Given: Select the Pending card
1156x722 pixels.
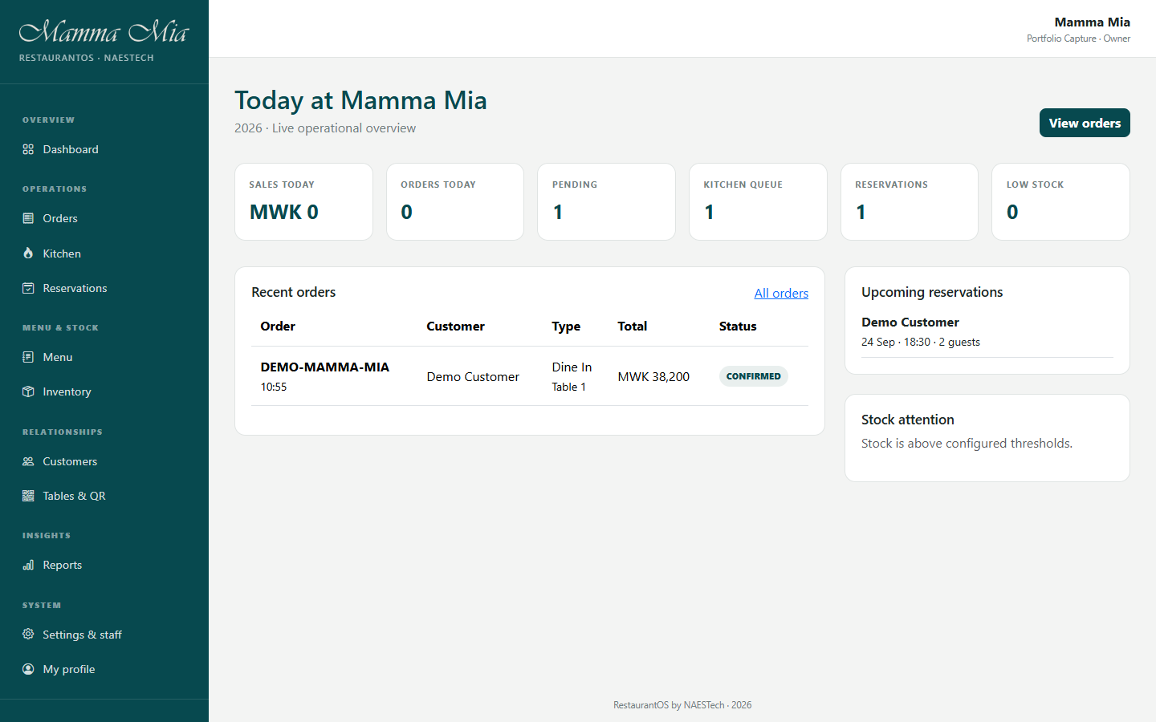Looking at the screenshot, I should tap(606, 201).
